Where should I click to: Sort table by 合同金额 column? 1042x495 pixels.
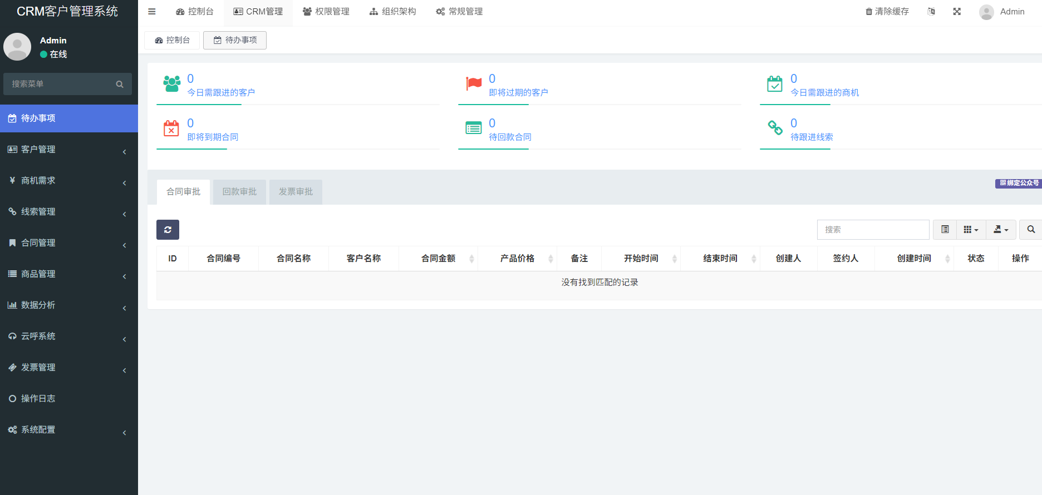(439, 259)
